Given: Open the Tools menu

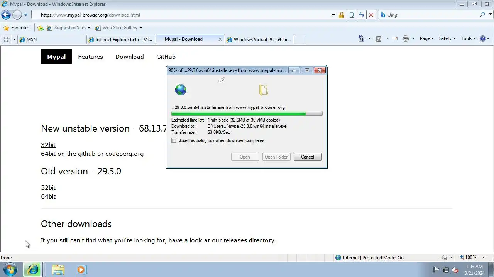Looking at the screenshot, I should coord(469,38).
